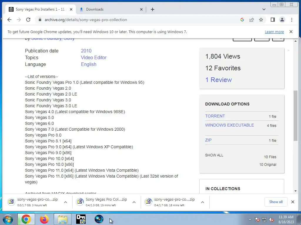Reload the archive.org page
Viewport: 301px width, 225px height.
(28, 20)
